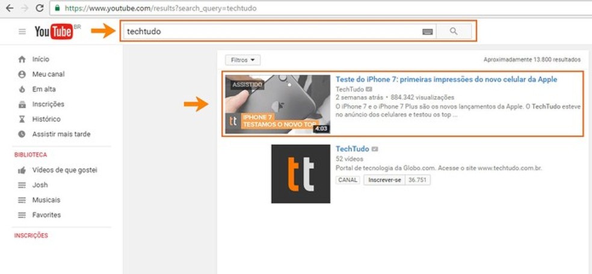Image resolution: width=592 pixels, height=274 pixels.
Task: Click the browser forward arrow
Action: (25, 8)
